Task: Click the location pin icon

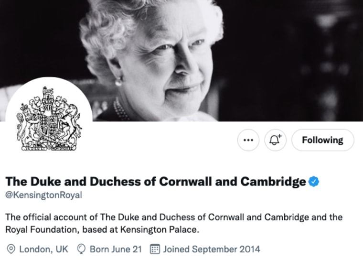Action: click(x=11, y=249)
